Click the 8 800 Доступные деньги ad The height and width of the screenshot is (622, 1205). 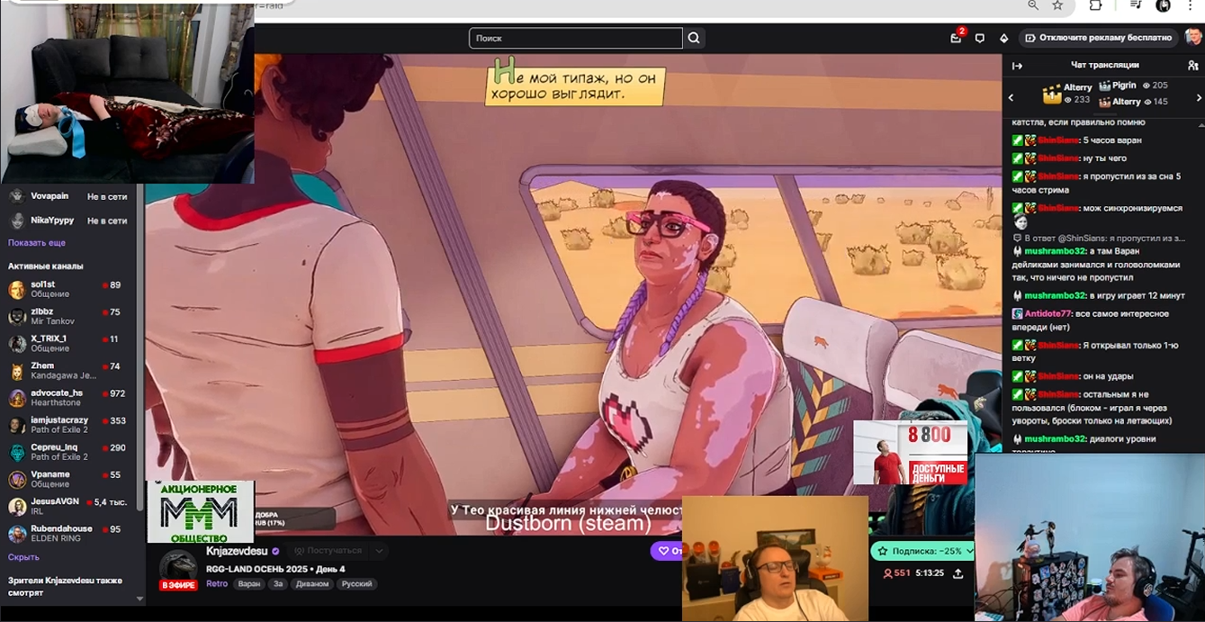pos(910,453)
